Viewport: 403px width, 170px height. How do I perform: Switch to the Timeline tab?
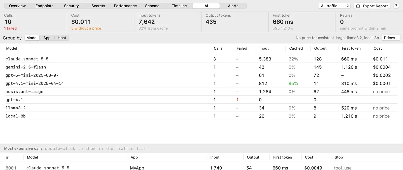[x=179, y=6]
